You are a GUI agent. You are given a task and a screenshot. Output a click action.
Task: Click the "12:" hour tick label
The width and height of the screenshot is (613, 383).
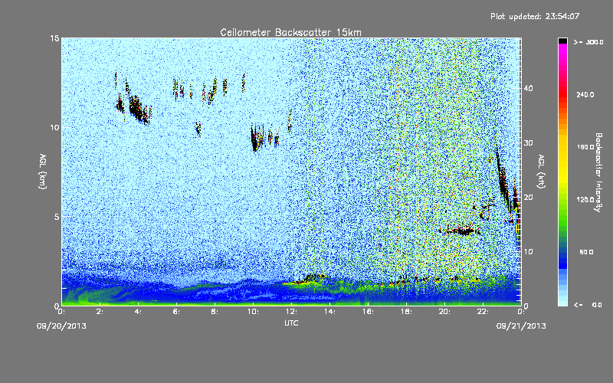coord(292,312)
